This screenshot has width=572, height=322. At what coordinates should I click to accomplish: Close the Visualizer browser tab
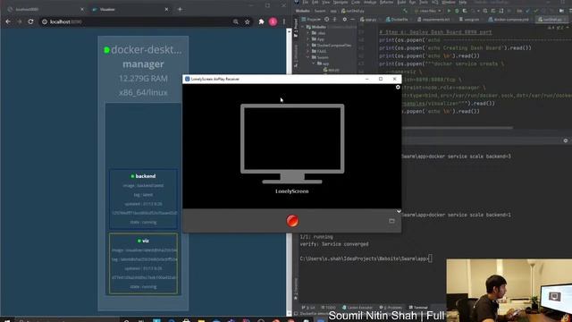click(x=167, y=9)
